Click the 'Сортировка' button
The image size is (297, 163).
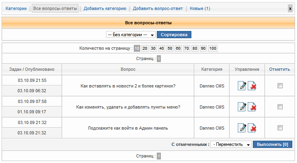(174, 35)
